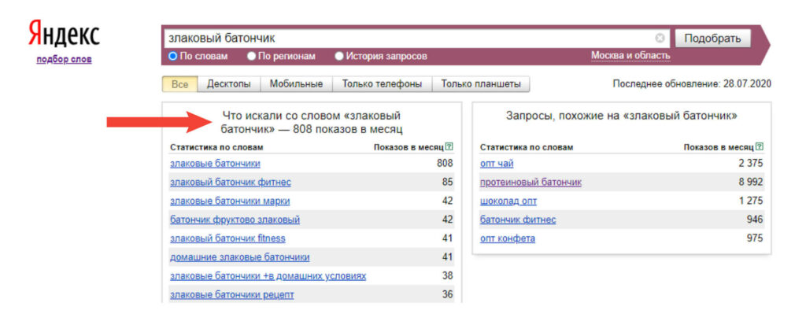Viewport: 806px width, 336px height.
Task: Switch to the 'Десктопы' tab
Action: 228,84
